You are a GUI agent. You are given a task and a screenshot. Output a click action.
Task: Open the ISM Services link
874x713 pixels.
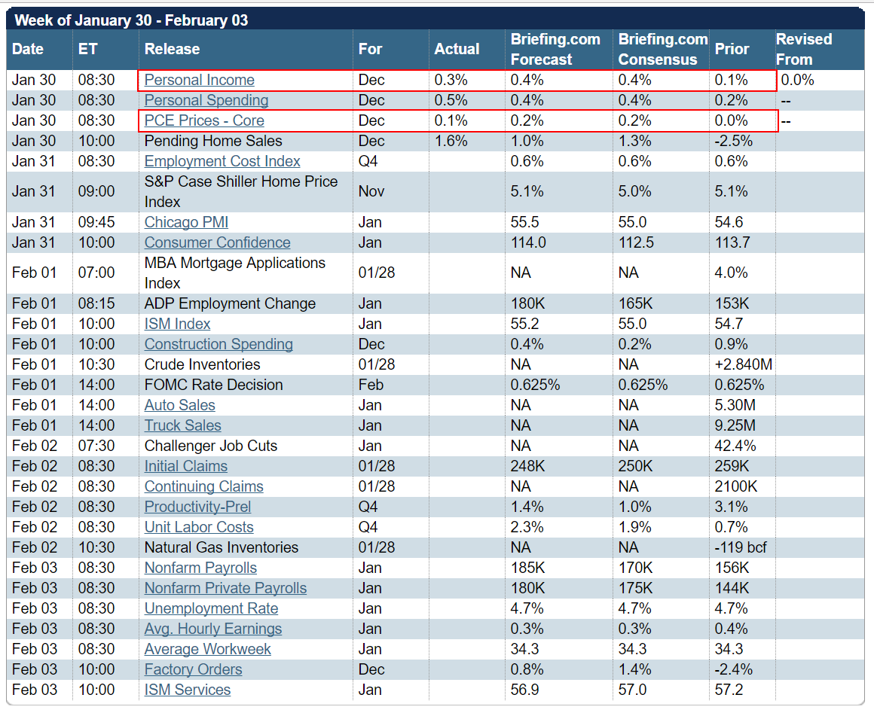click(188, 690)
